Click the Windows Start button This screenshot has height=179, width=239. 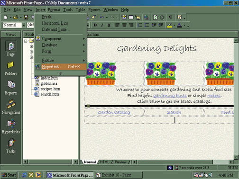click(9, 175)
